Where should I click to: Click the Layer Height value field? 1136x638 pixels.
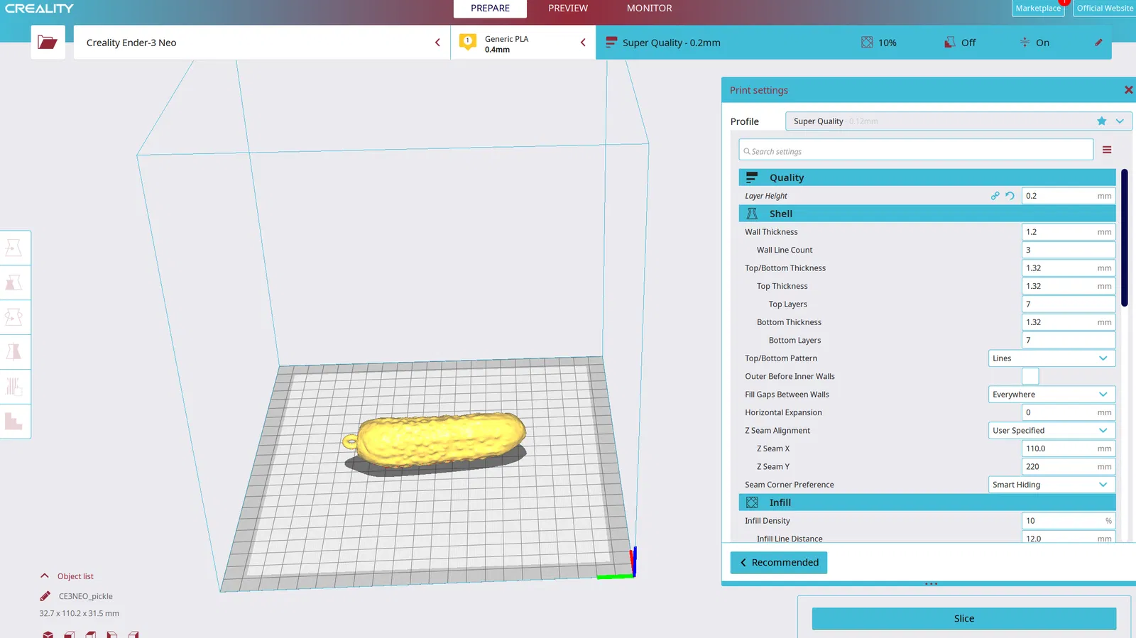[1069, 196]
